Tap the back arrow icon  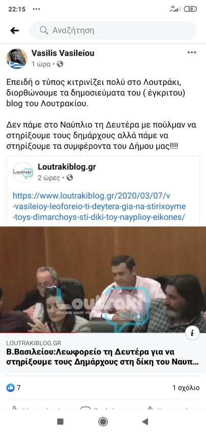tap(15, 30)
